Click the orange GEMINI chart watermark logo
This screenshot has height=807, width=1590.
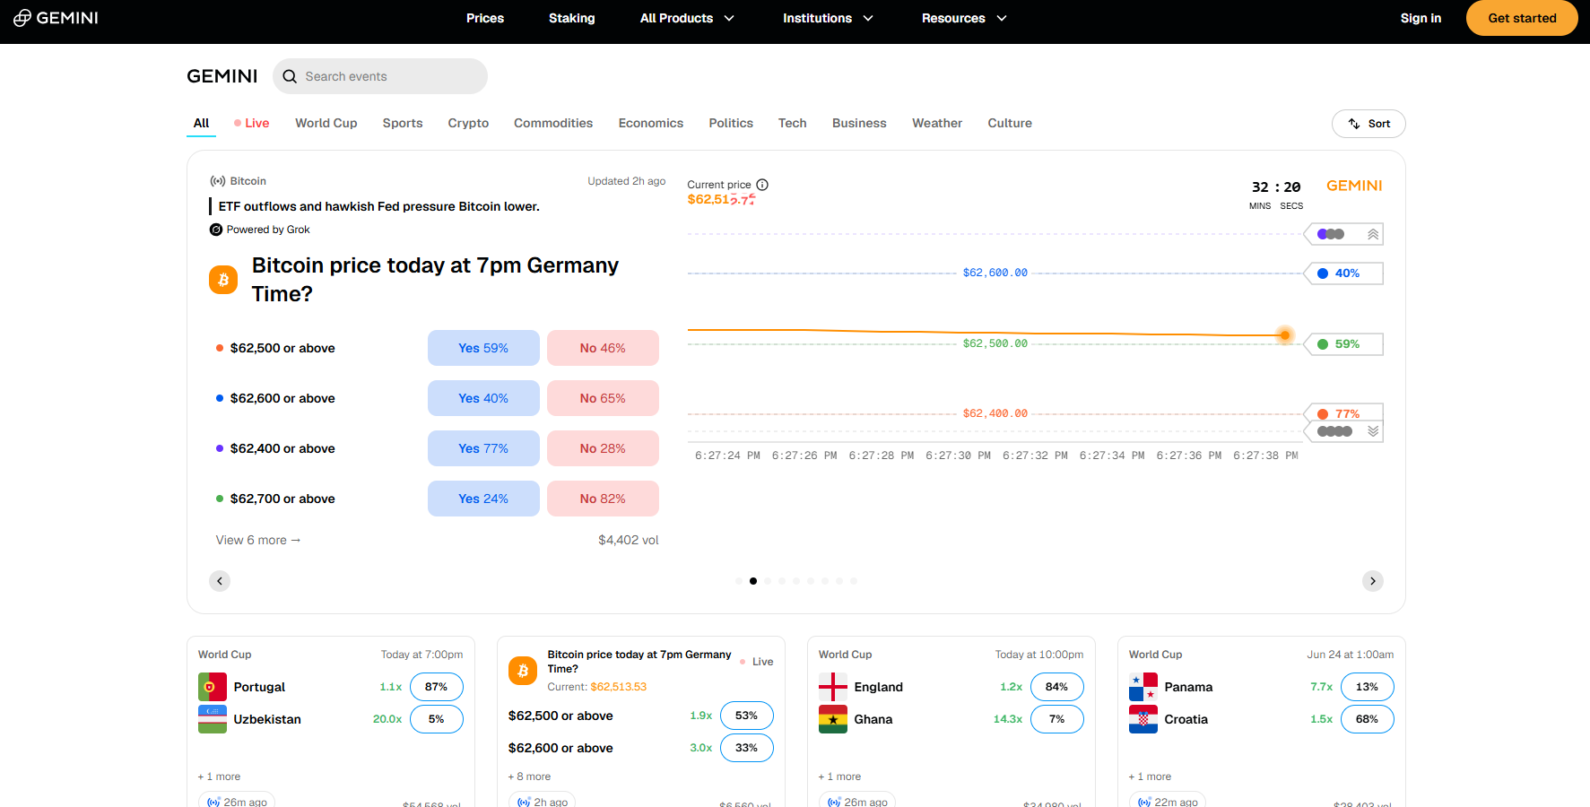click(x=1354, y=186)
